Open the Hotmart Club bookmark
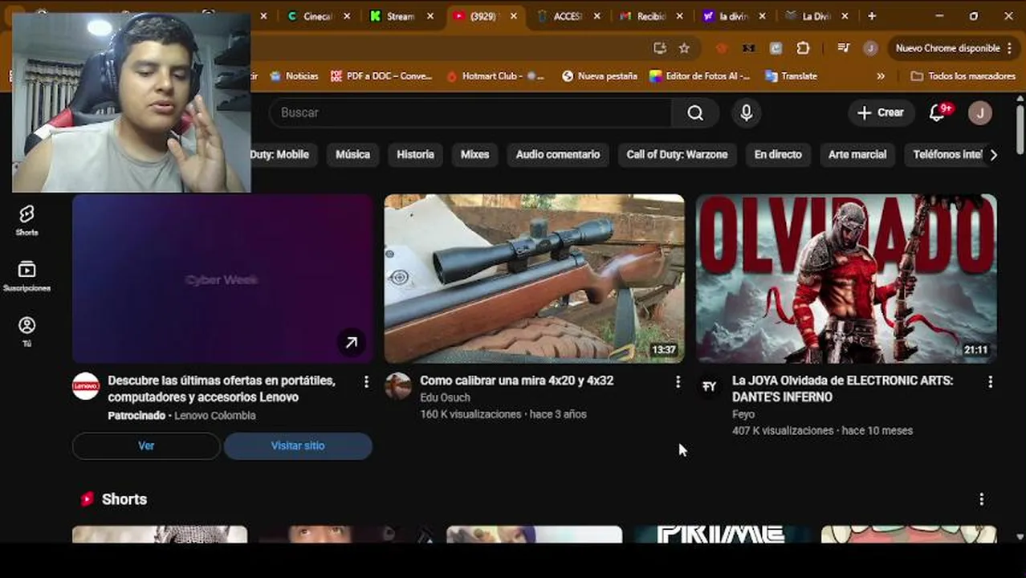This screenshot has width=1026, height=578. point(495,76)
